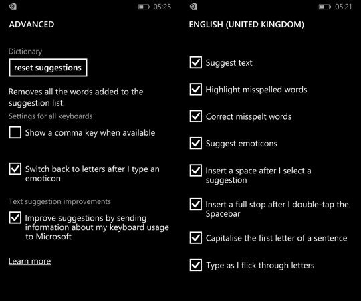Tap the status icon at top-left of Advanced screen
The image size is (361, 301).
tap(13, 7)
